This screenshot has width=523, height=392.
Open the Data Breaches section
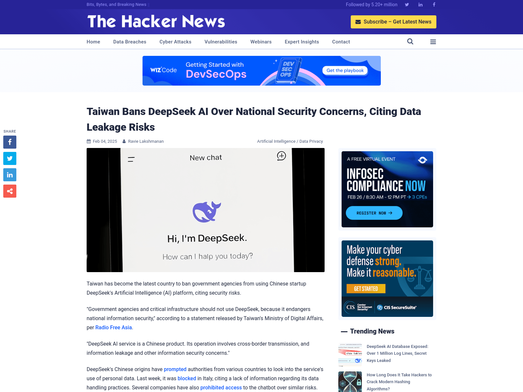(x=130, y=42)
